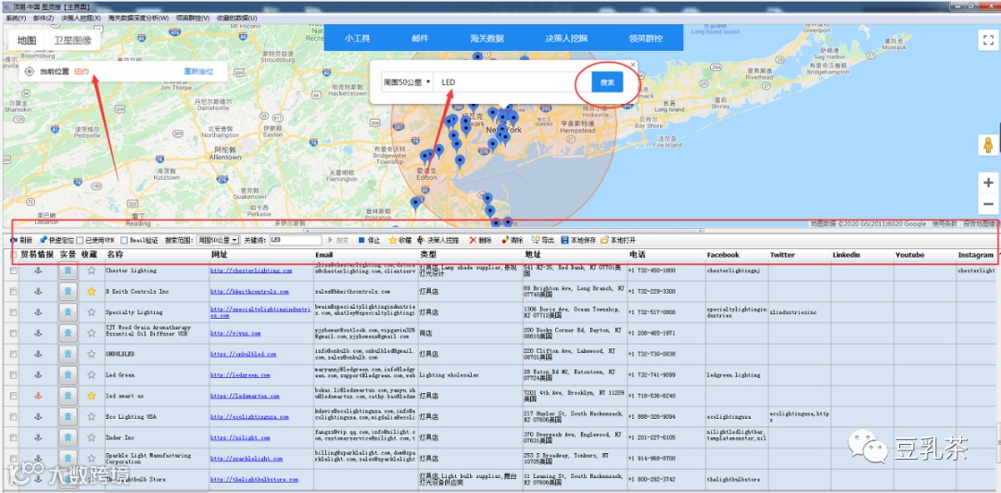
Task: Open the 收藏的数据(U) menu
Action: pyautogui.click(x=237, y=18)
